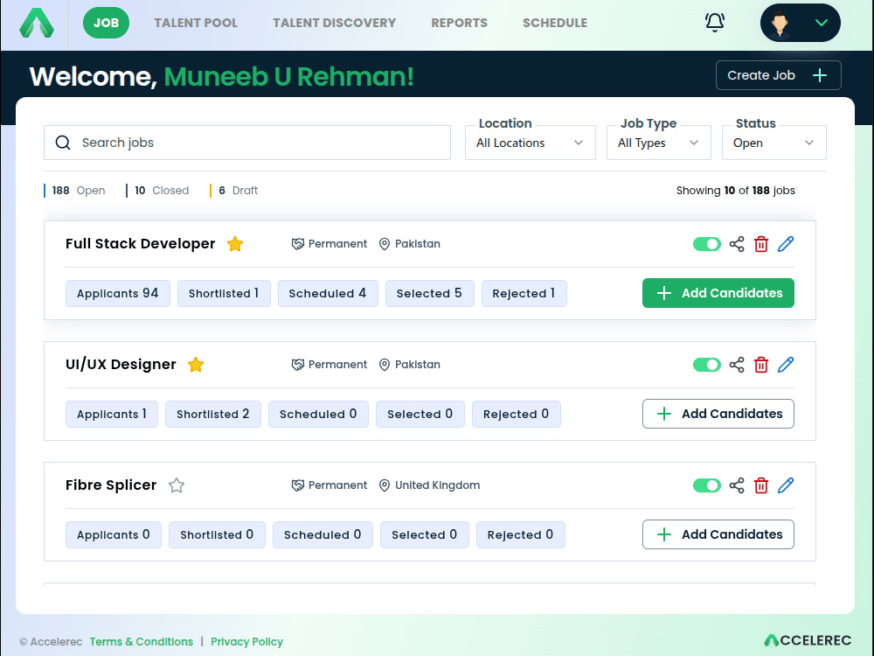Delete the Fibre Splicer job
Screen dimensions: 874x656
point(761,485)
